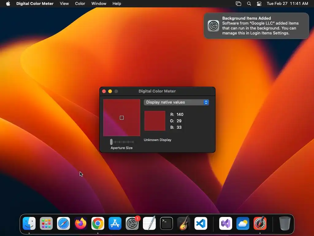The width and height of the screenshot is (314, 236).
Task: Click the Aperture Size label
Action: coord(121,148)
